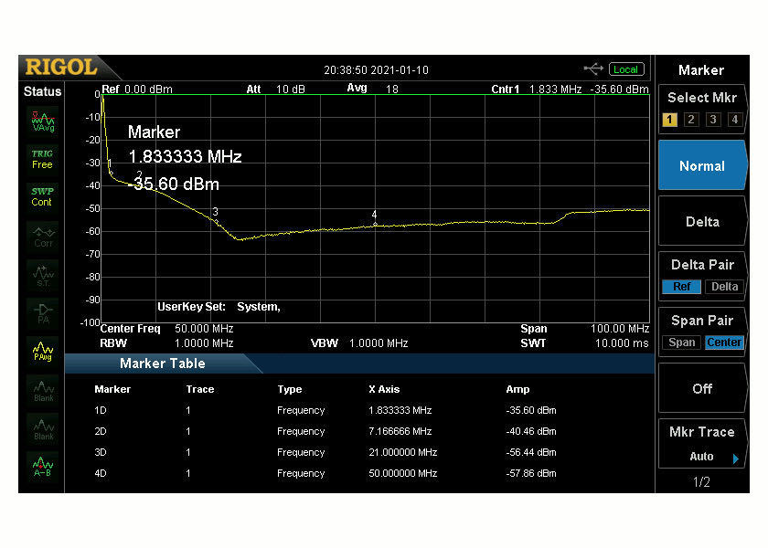Click the Avg 18 count value
768x548 pixels.
click(x=392, y=90)
